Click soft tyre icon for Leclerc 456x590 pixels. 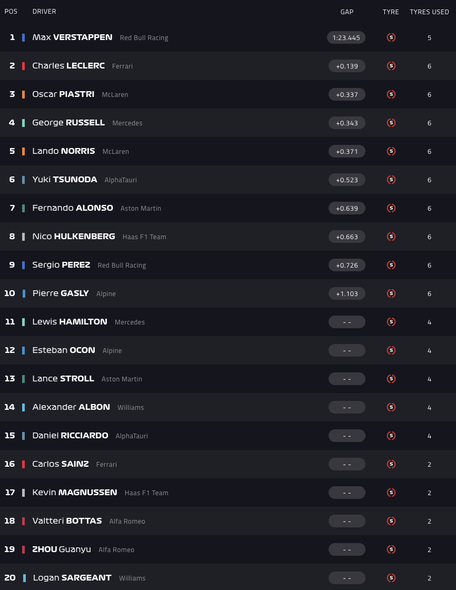tap(391, 66)
